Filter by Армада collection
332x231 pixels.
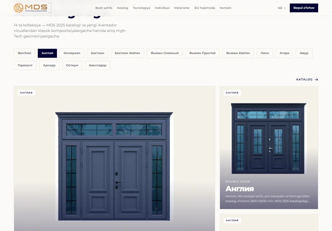(x=49, y=65)
